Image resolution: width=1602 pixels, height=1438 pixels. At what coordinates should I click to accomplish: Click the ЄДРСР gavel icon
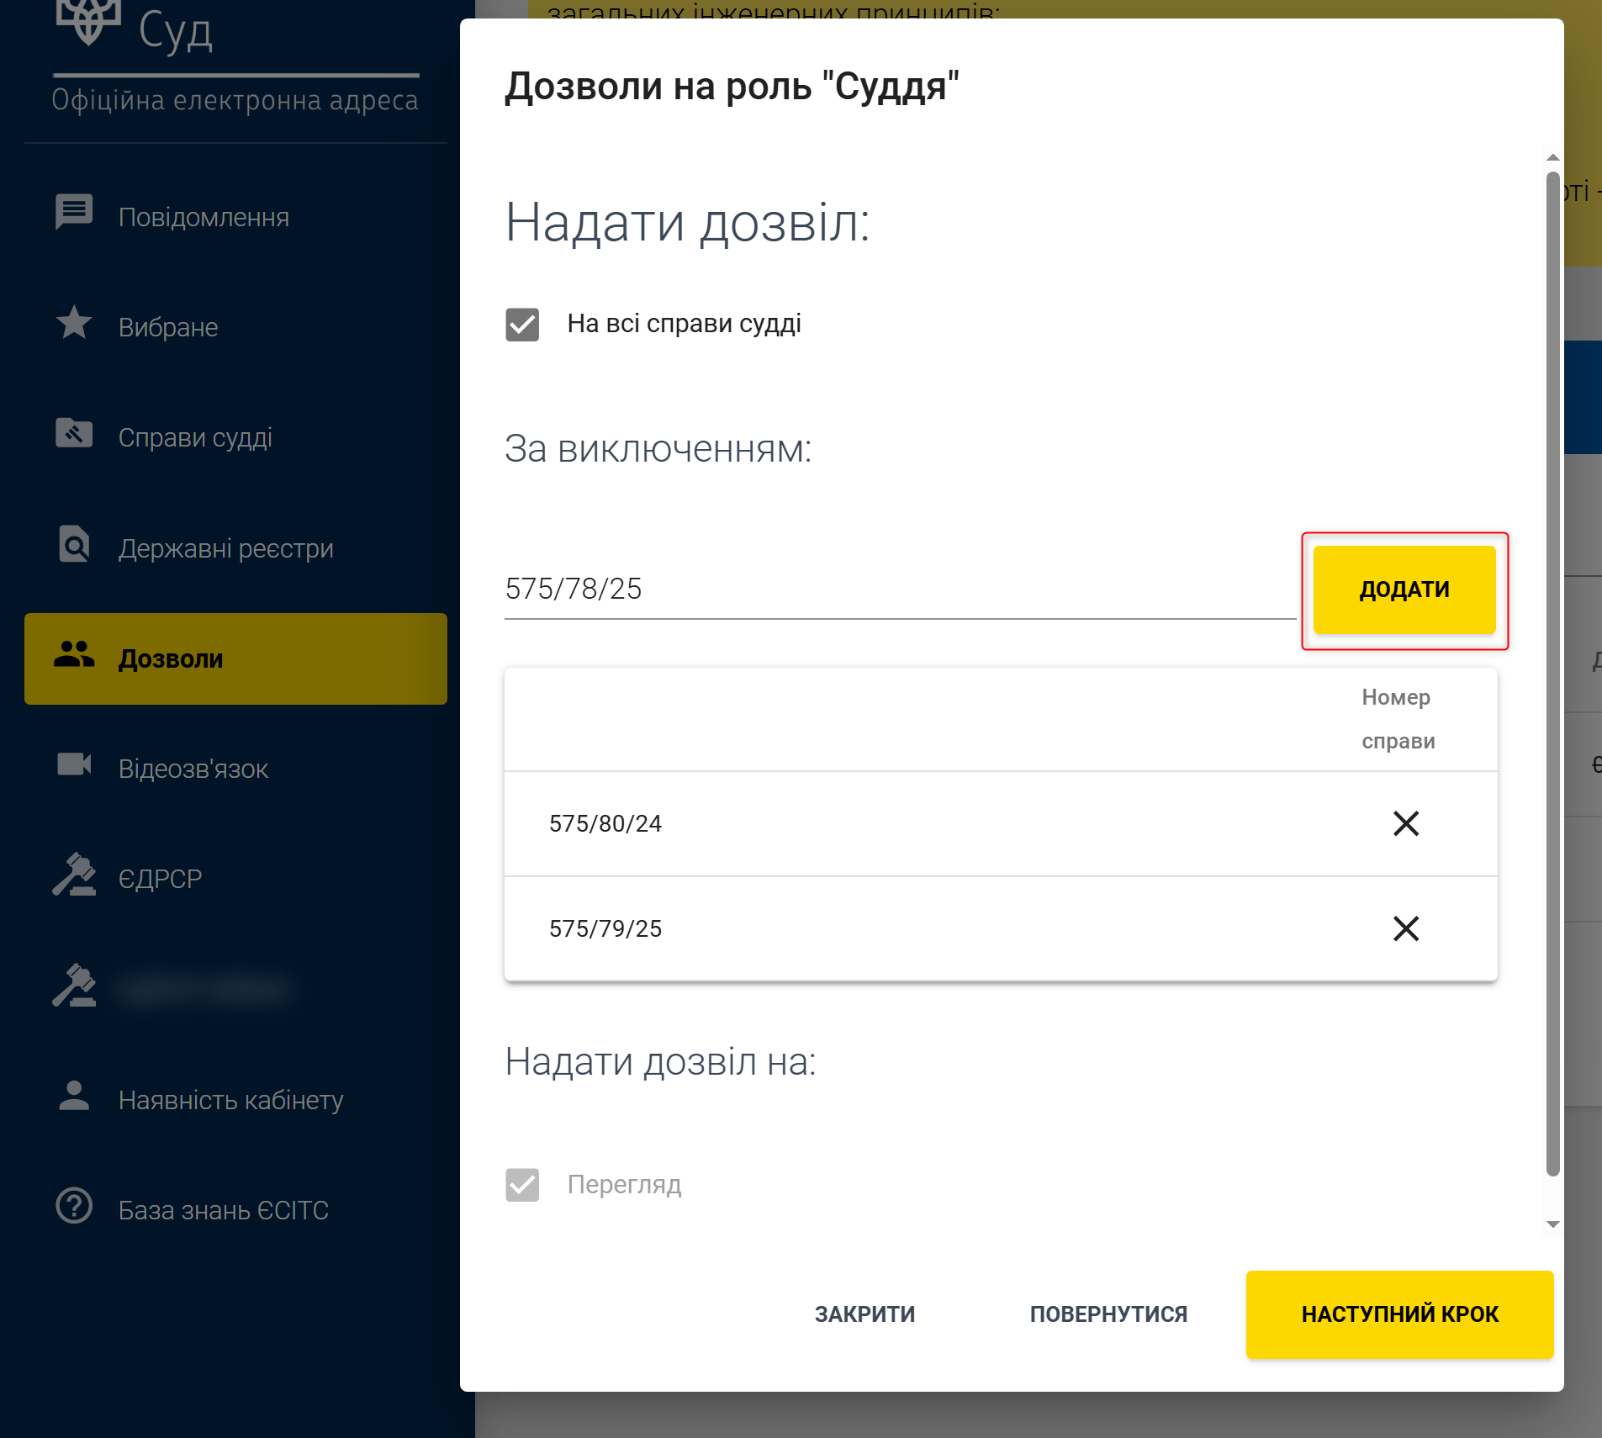tap(74, 875)
